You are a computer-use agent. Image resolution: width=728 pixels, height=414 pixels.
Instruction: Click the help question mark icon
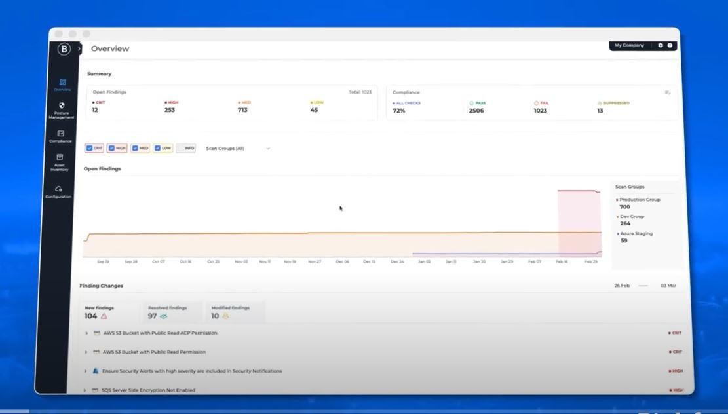click(670, 45)
